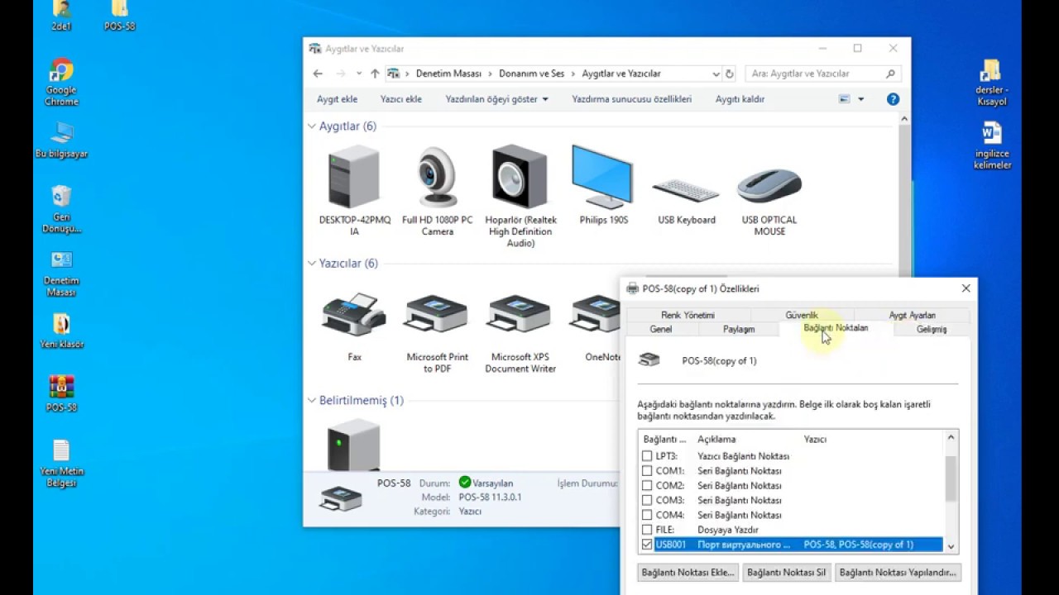The image size is (1059, 595).
Task: Select the 2de1 desktop icon
Action: (x=61, y=16)
